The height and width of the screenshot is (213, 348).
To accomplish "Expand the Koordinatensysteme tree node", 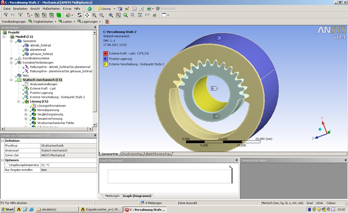I will click(11, 58).
